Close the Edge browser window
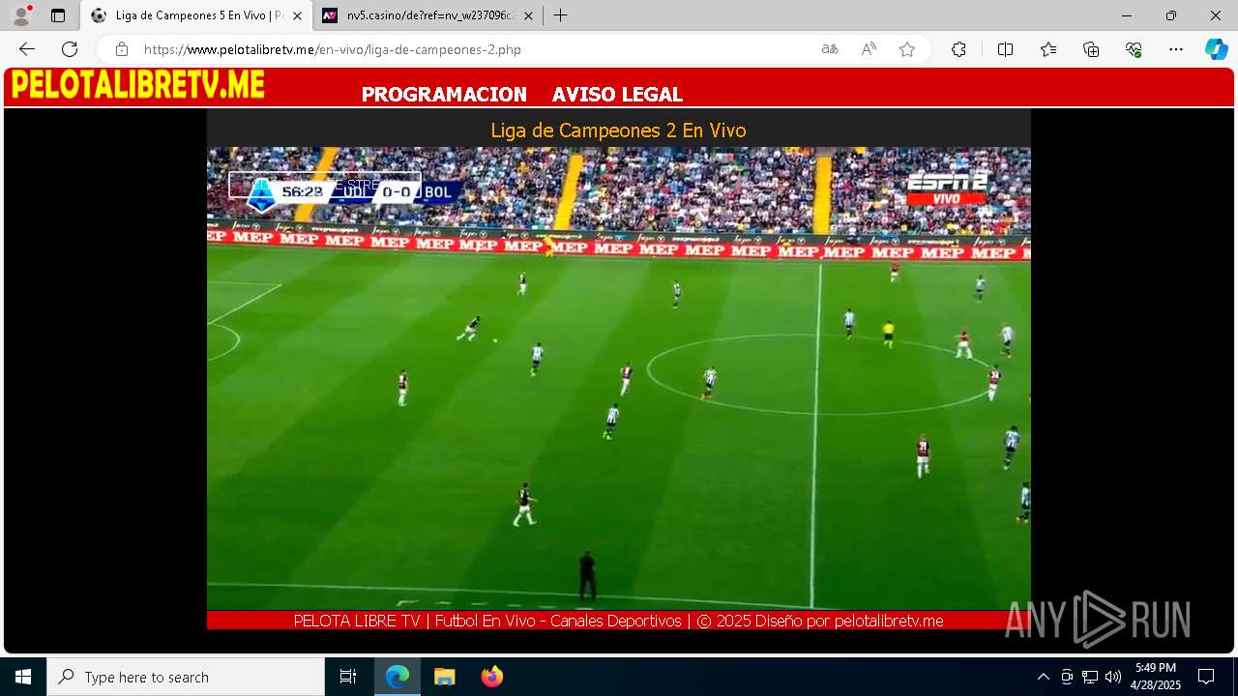 (x=1216, y=15)
